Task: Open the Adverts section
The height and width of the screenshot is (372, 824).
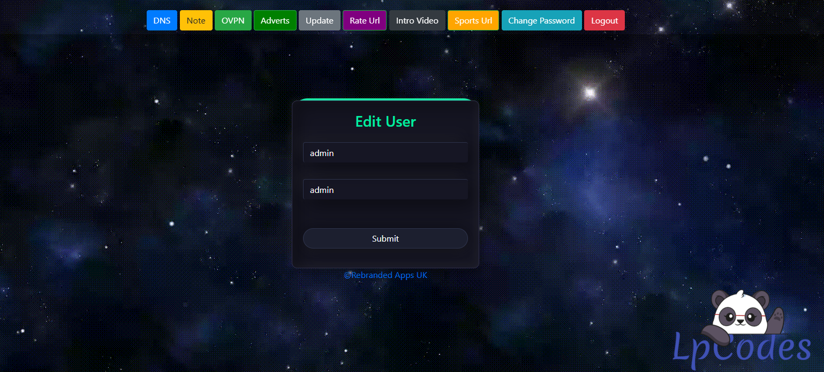Action: [275, 20]
